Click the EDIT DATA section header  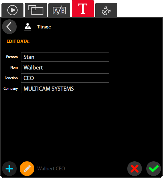pyautogui.click(x=18, y=41)
